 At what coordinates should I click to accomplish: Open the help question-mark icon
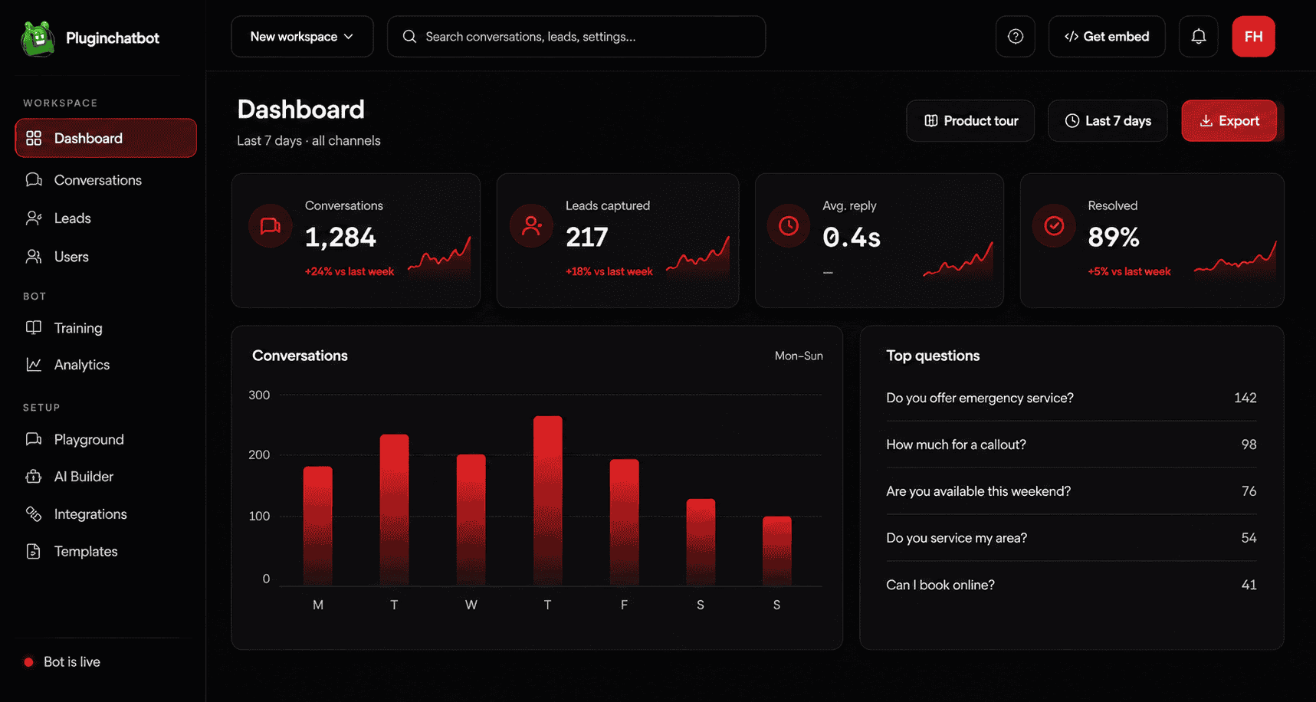pyautogui.click(x=1016, y=37)
